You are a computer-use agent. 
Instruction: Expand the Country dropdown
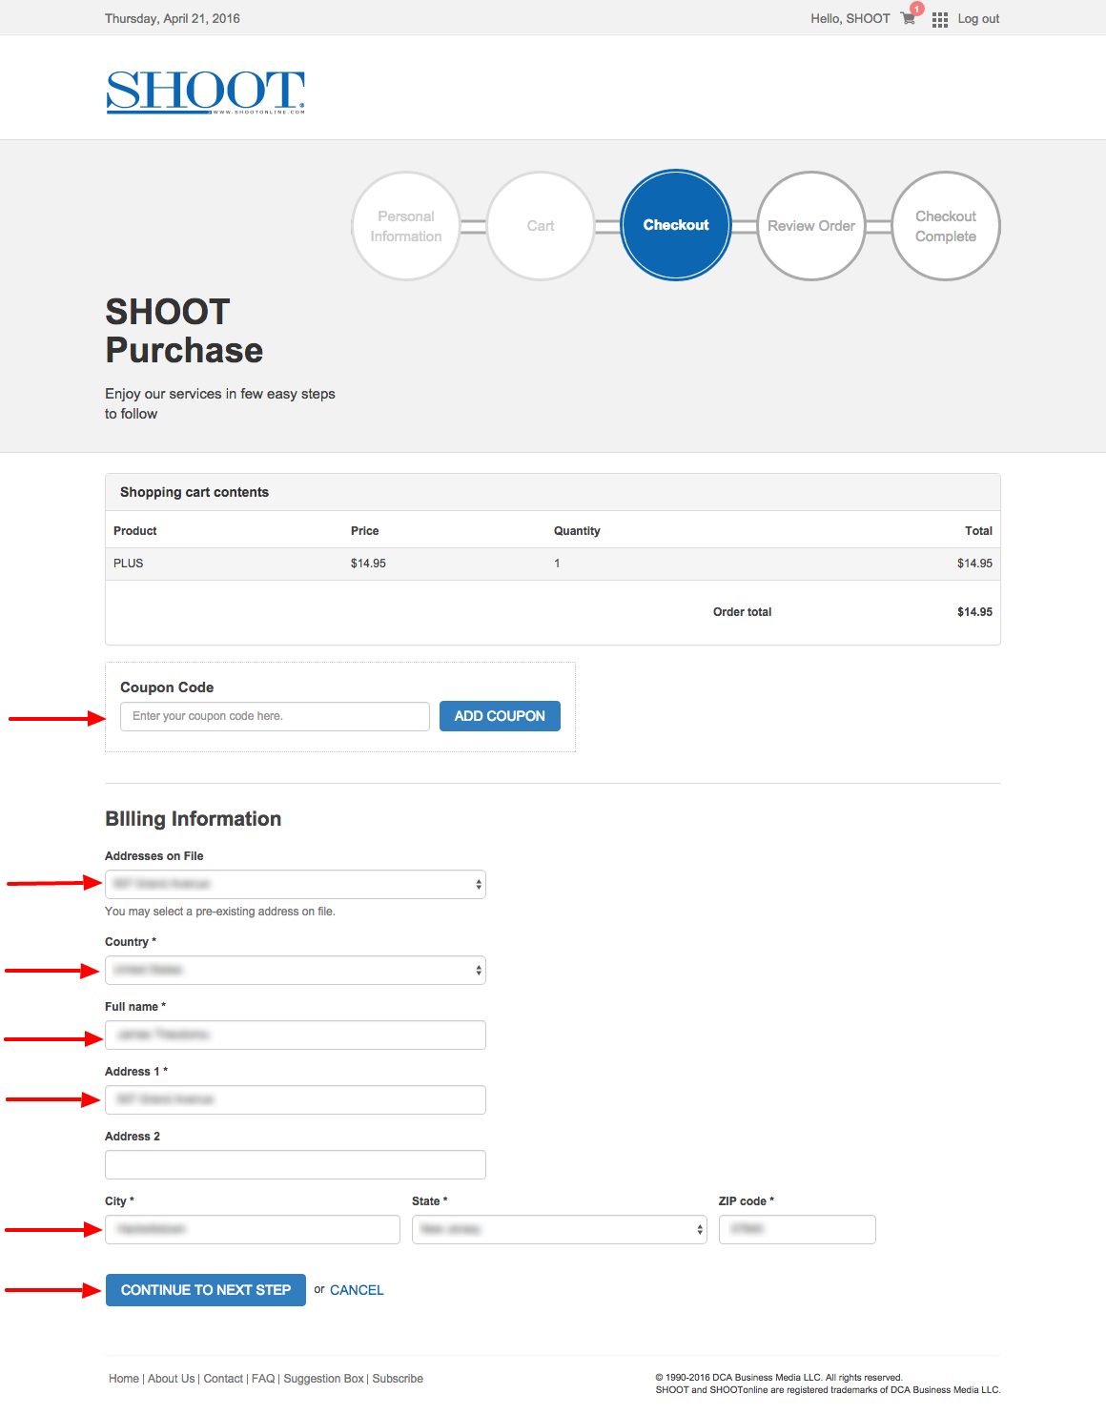296,970
